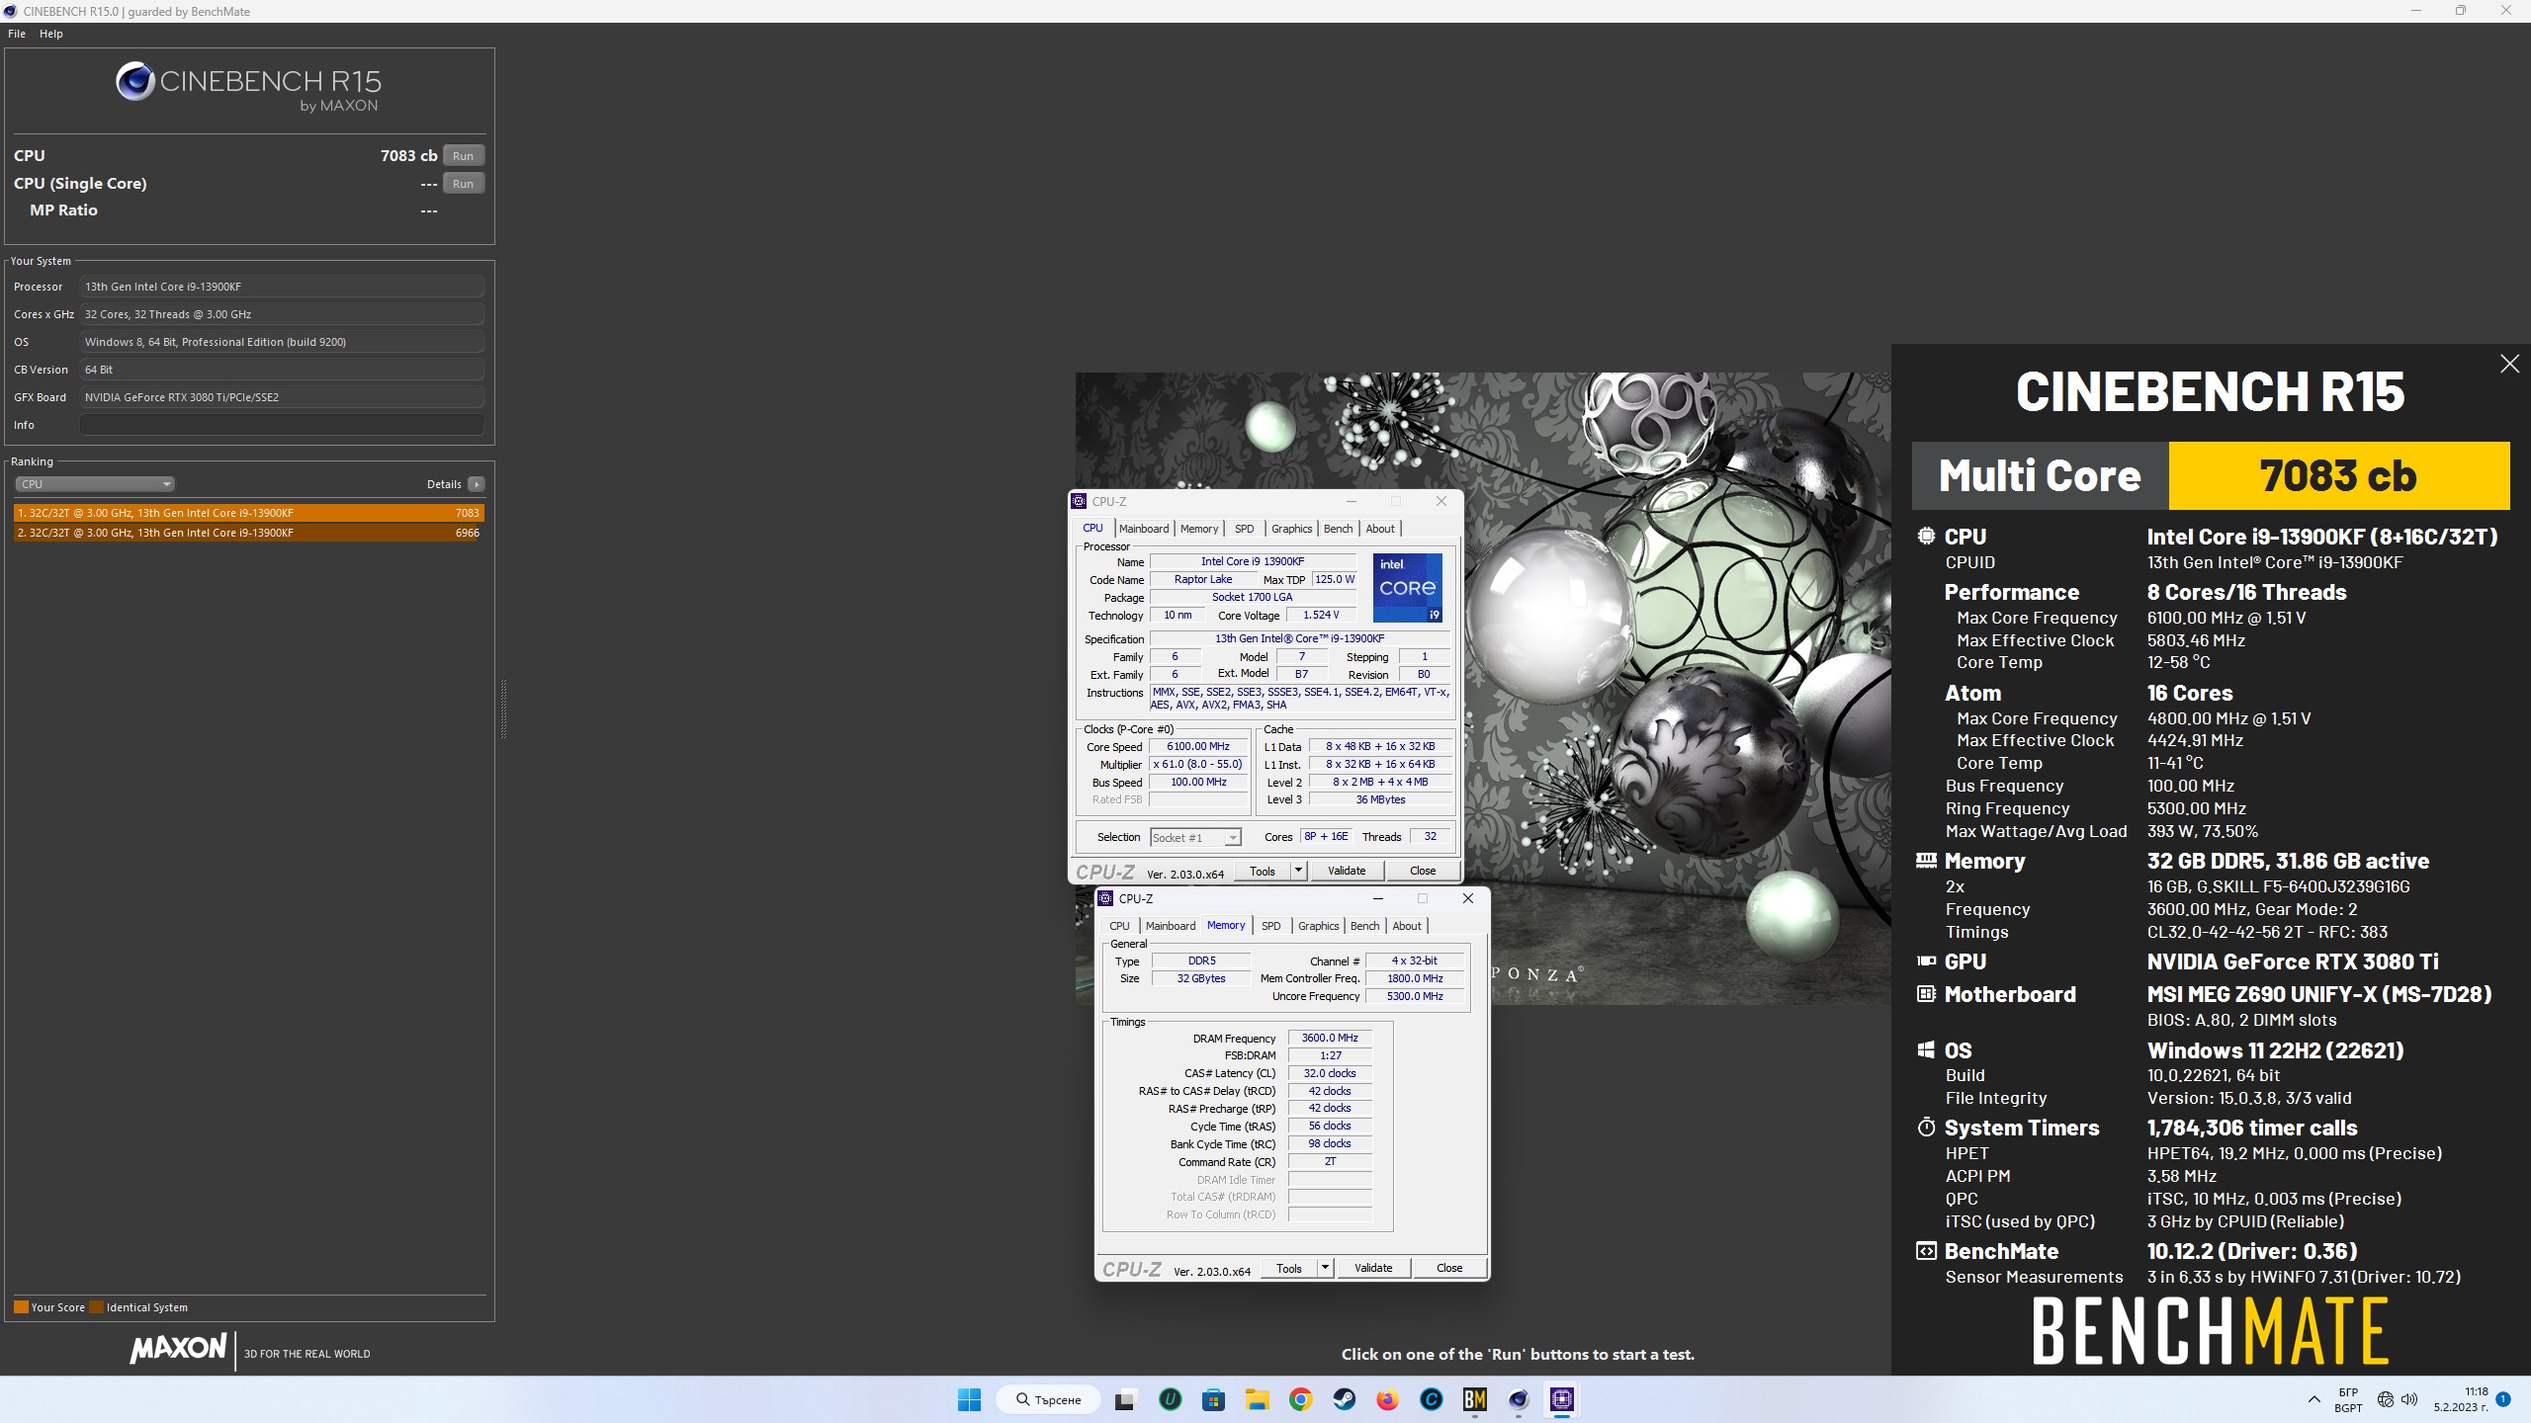The width and height of the screenshot is (2531, 1423).
Task: Open Microsoft Store from taskbar
Action: pos(1213,1399)
